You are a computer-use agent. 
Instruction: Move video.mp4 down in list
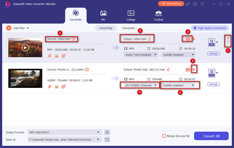pyautogui.click(x=228, y=44)
